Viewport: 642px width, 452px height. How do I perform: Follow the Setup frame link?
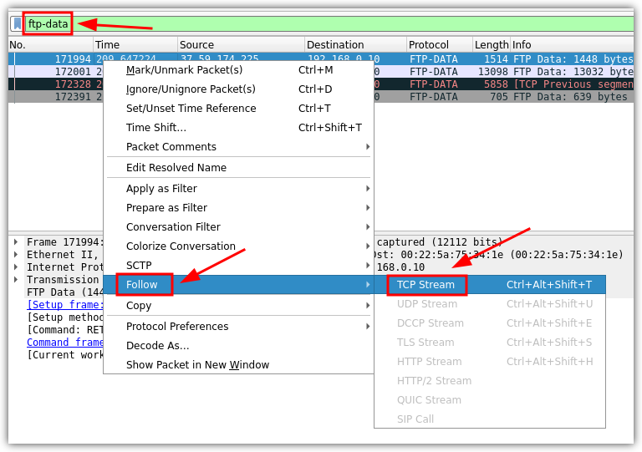(x=64, y=305)
